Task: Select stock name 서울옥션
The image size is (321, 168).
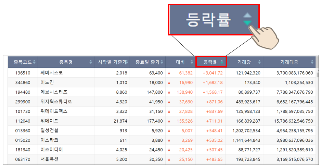Action: tap(49, 159)
